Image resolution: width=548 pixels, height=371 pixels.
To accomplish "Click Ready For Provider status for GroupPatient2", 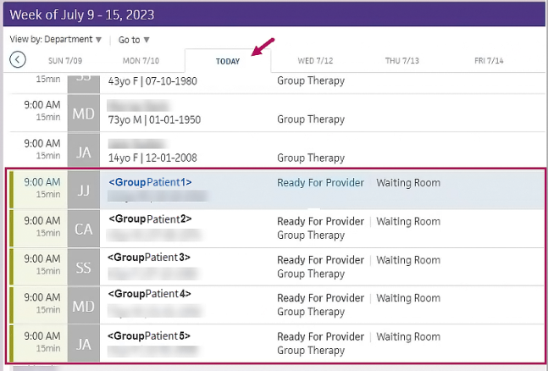I will (x=320, y=222).
